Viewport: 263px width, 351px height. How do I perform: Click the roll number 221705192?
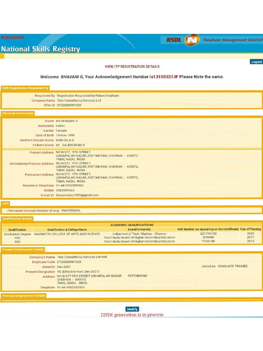click(x=208, y=233)
